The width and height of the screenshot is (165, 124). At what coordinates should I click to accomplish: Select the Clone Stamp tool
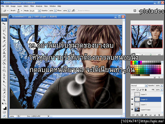(4, 53)
